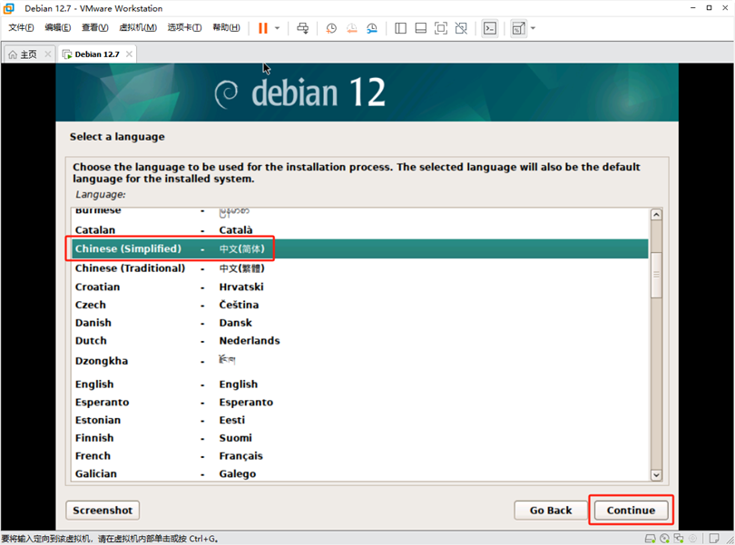Select Finnish in the language list

360,438
